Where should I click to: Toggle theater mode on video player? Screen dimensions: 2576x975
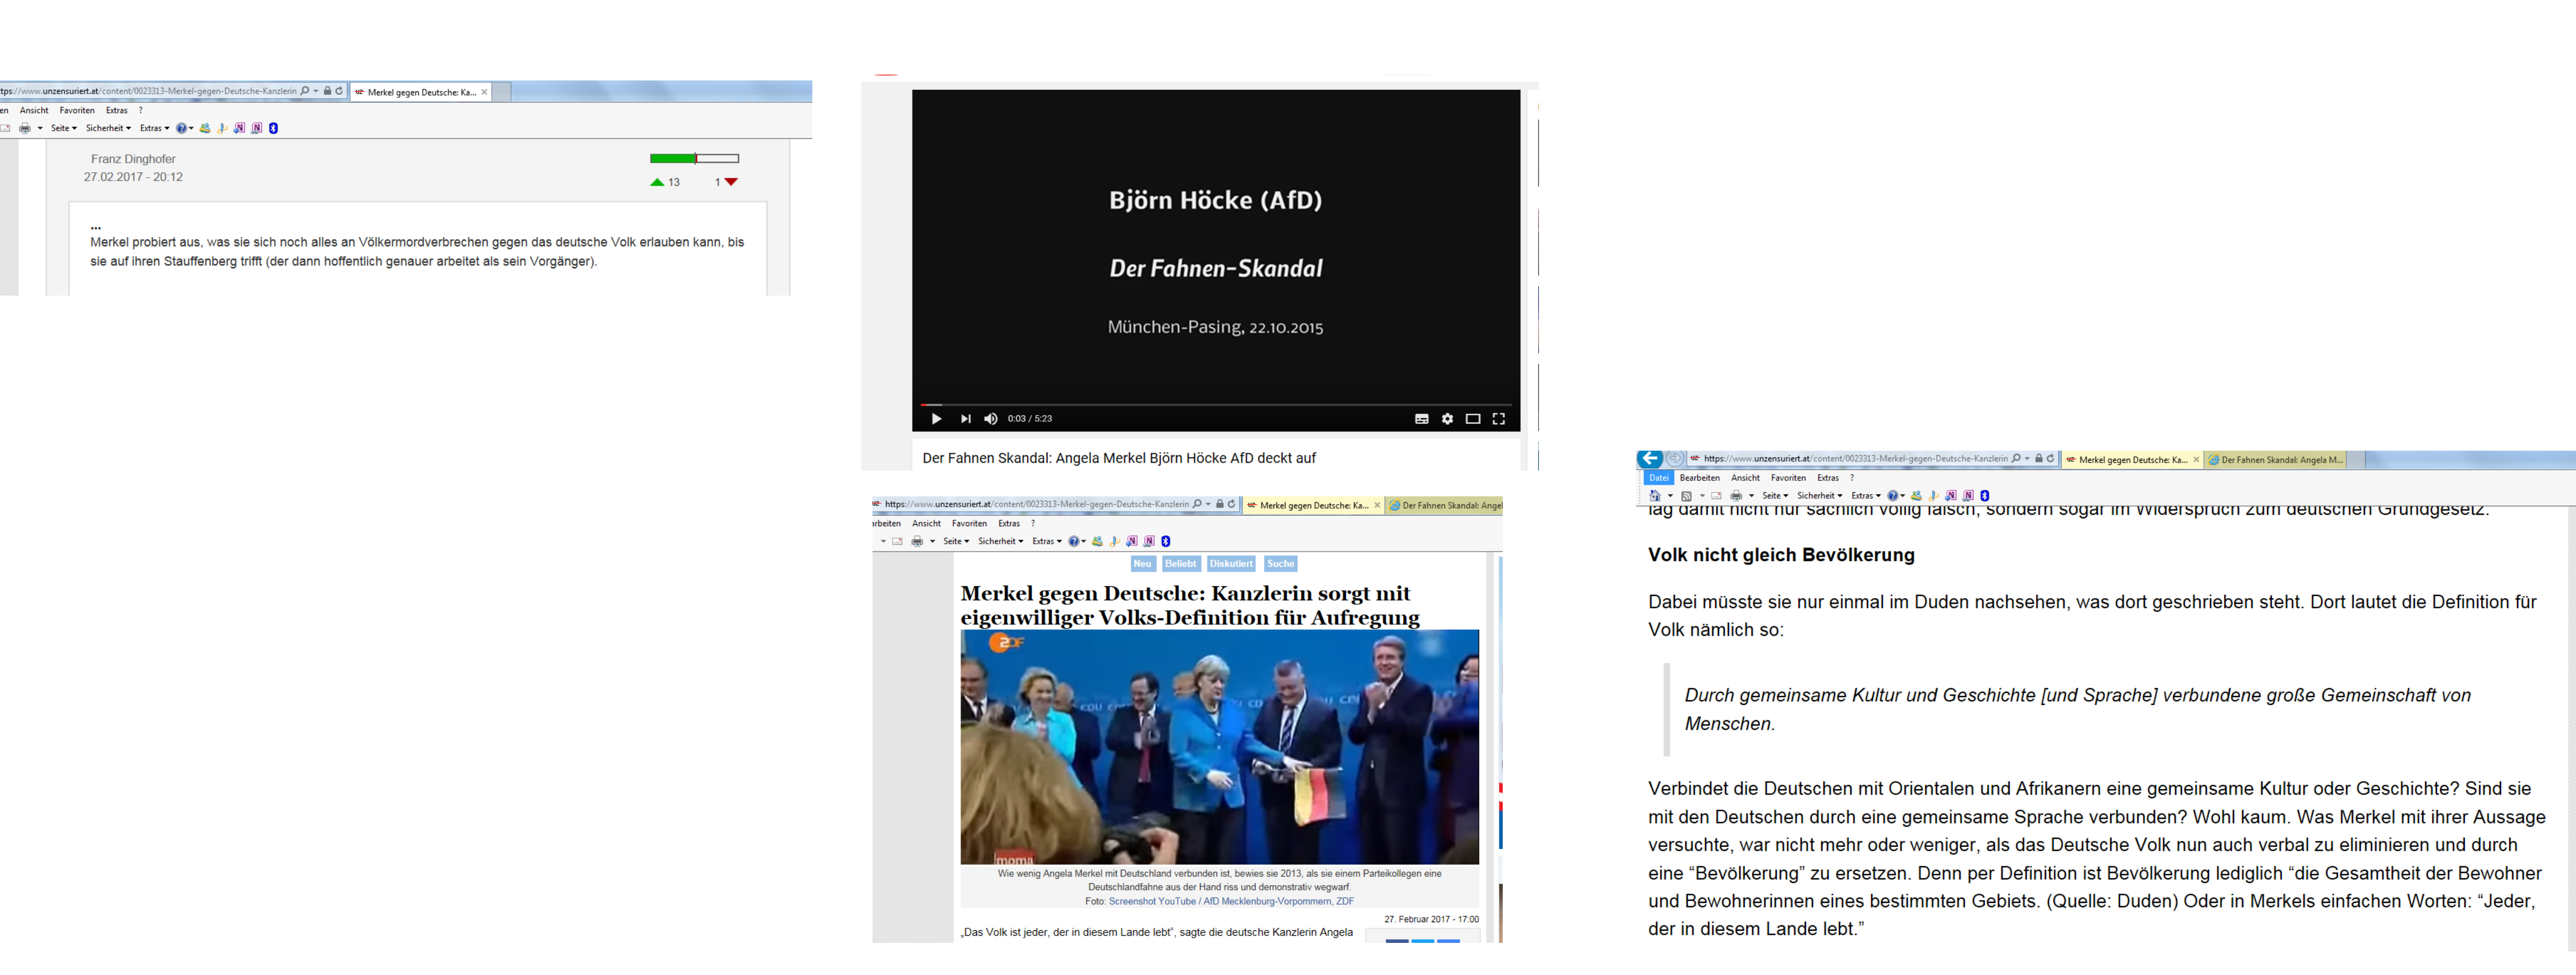click(1473, 419)
